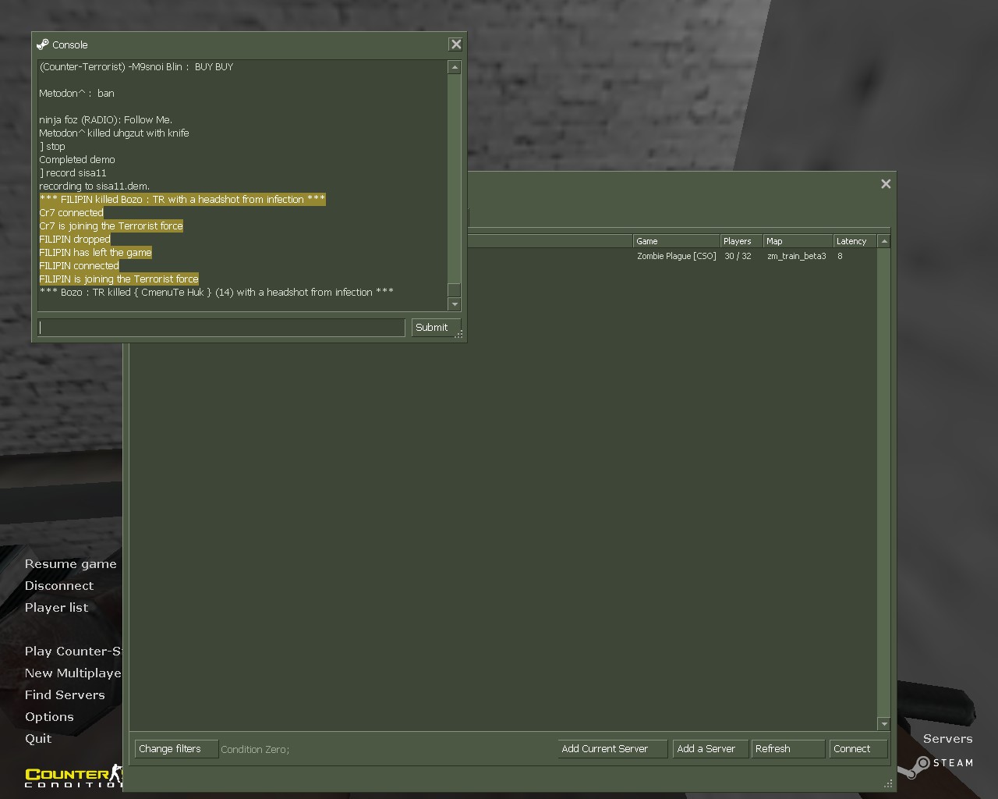Sort server list by Game column
The height and width of the screenshot is (799, 998).
[675, 241]
